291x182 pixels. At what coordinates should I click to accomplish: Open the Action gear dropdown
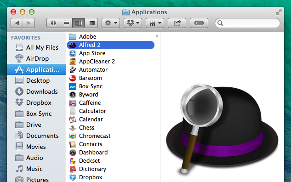(x=111, y=23)
